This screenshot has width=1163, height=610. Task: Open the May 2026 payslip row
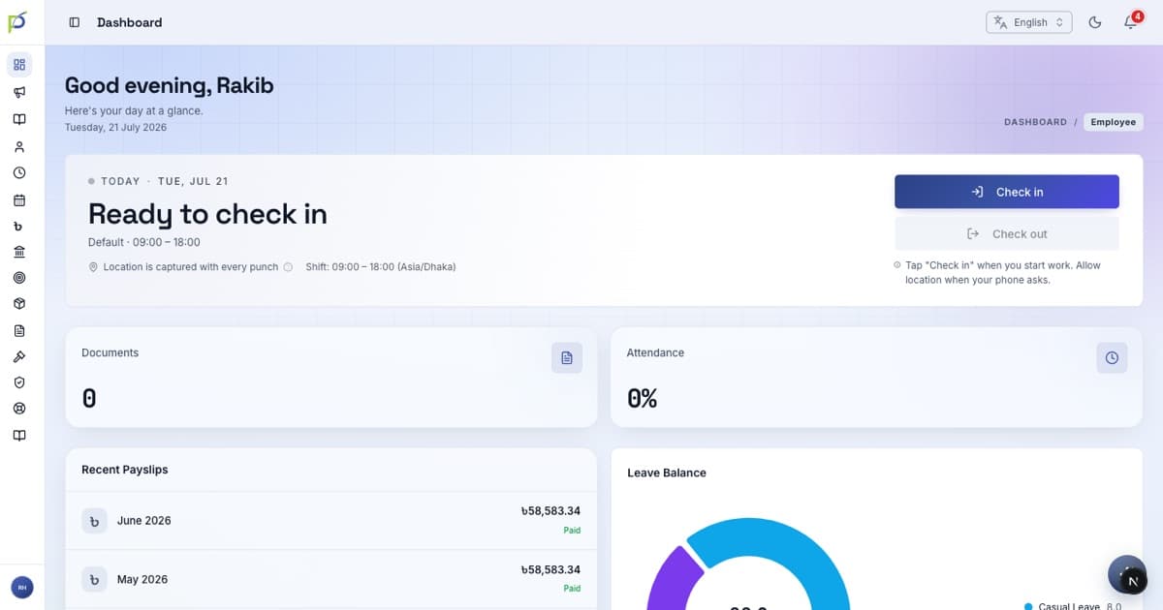click(x=331, y=579)
